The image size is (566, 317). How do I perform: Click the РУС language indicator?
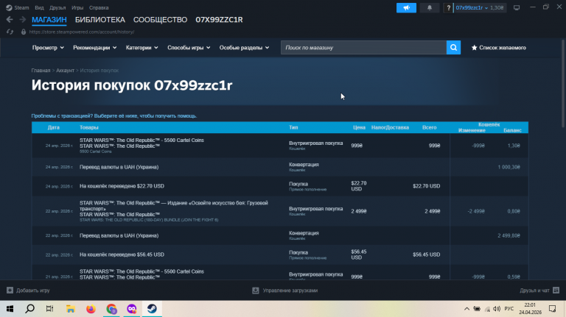(509, 309)
